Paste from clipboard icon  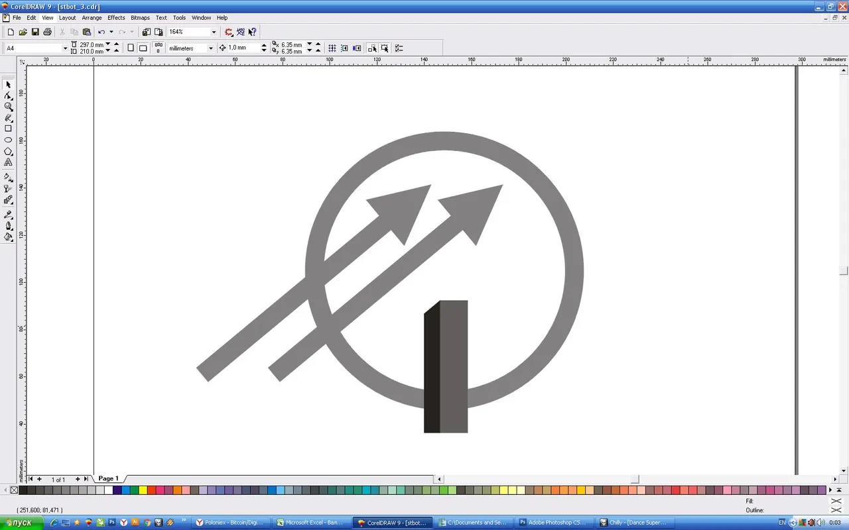coord(86,32)
